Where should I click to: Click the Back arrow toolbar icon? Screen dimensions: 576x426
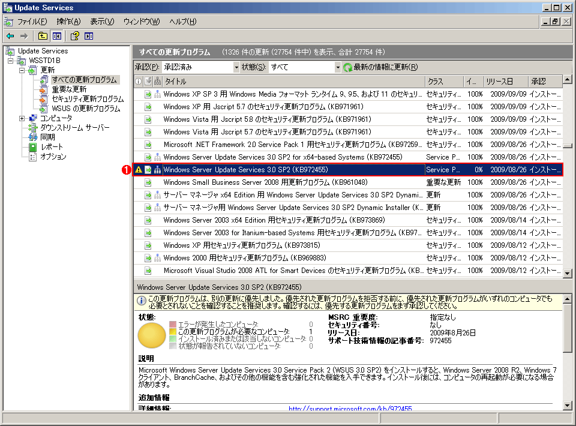10,36
